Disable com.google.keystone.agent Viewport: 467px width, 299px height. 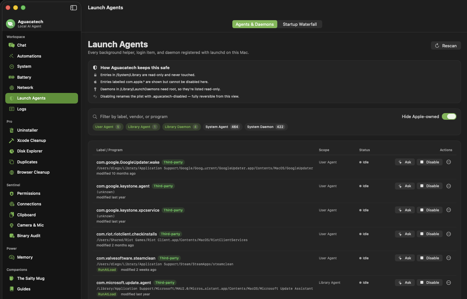click(430, 186)
